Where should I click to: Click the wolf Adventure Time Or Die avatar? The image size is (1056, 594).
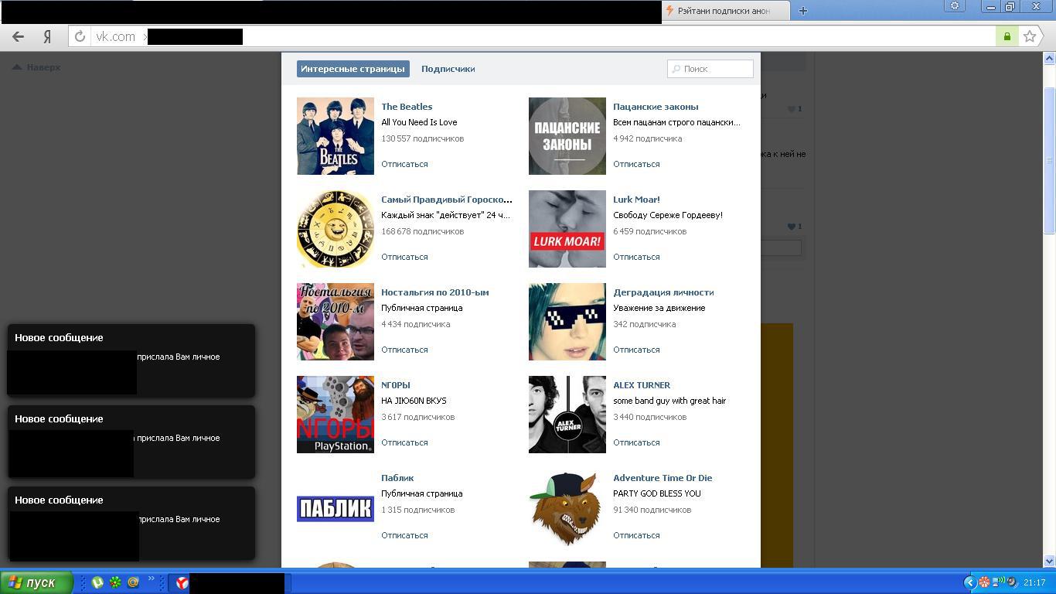pyautogui.click(x=567, y=507)
